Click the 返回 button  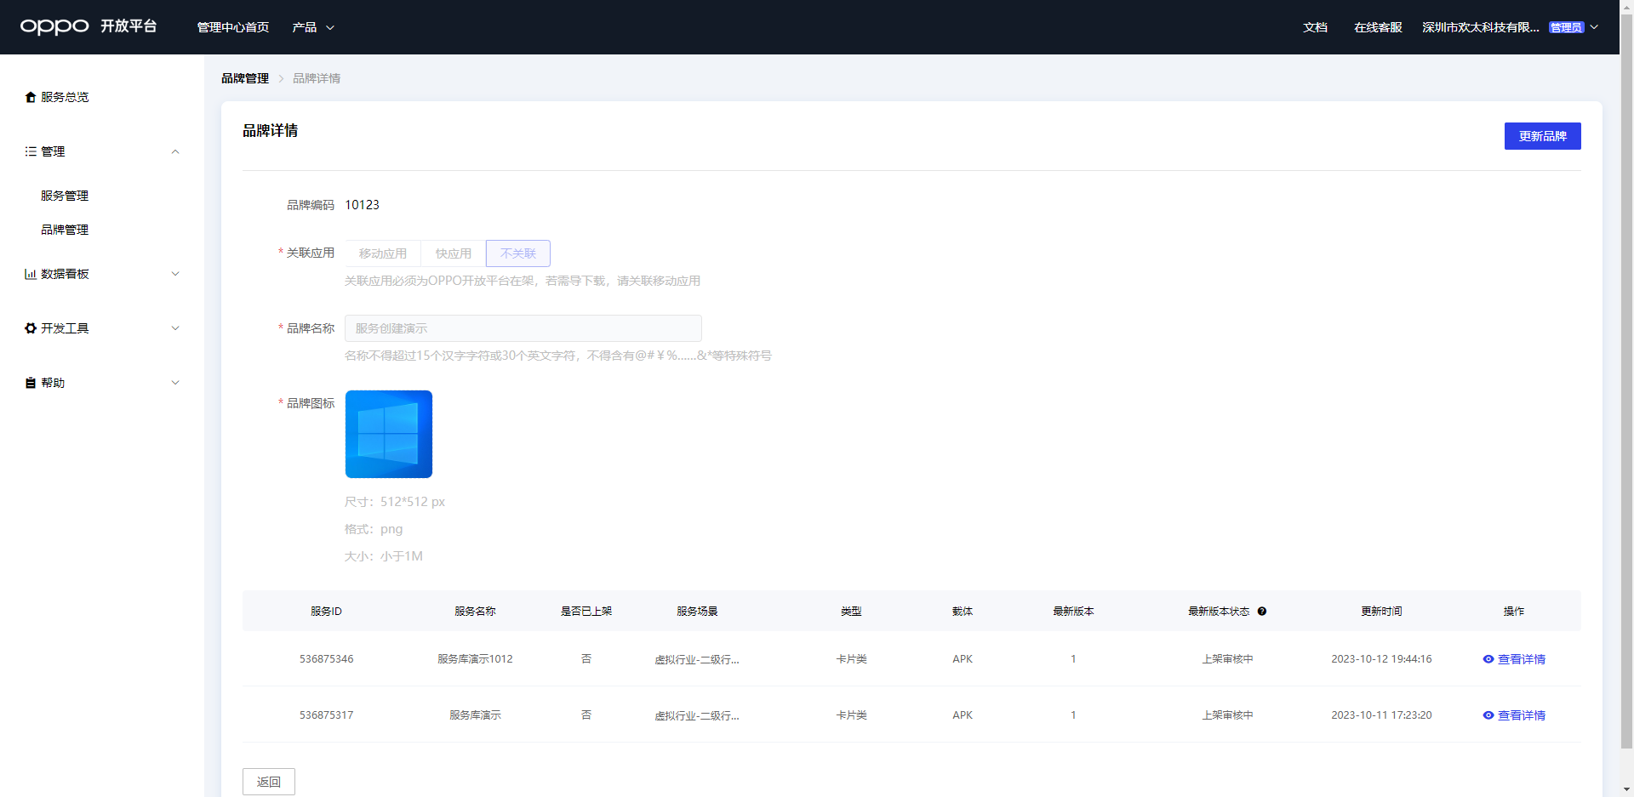pyautogui.click(x=268, y=782)
